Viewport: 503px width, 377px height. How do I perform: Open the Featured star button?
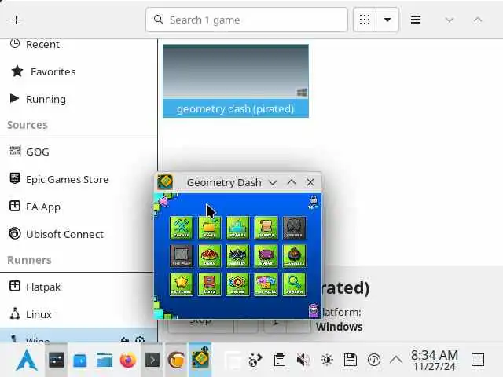pos(182,284)
